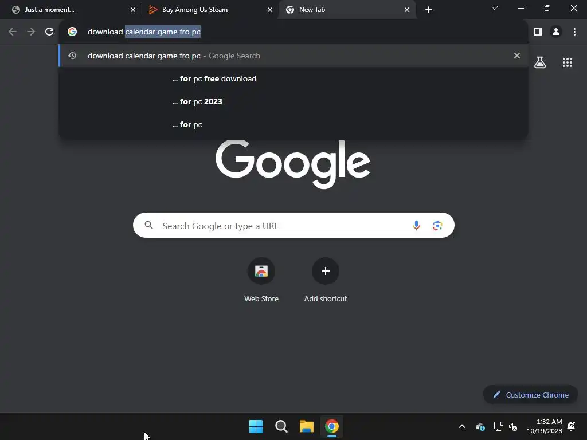Remove the history suggestion with the X
This screenshot has width=587, height=440.
(517, 56)
